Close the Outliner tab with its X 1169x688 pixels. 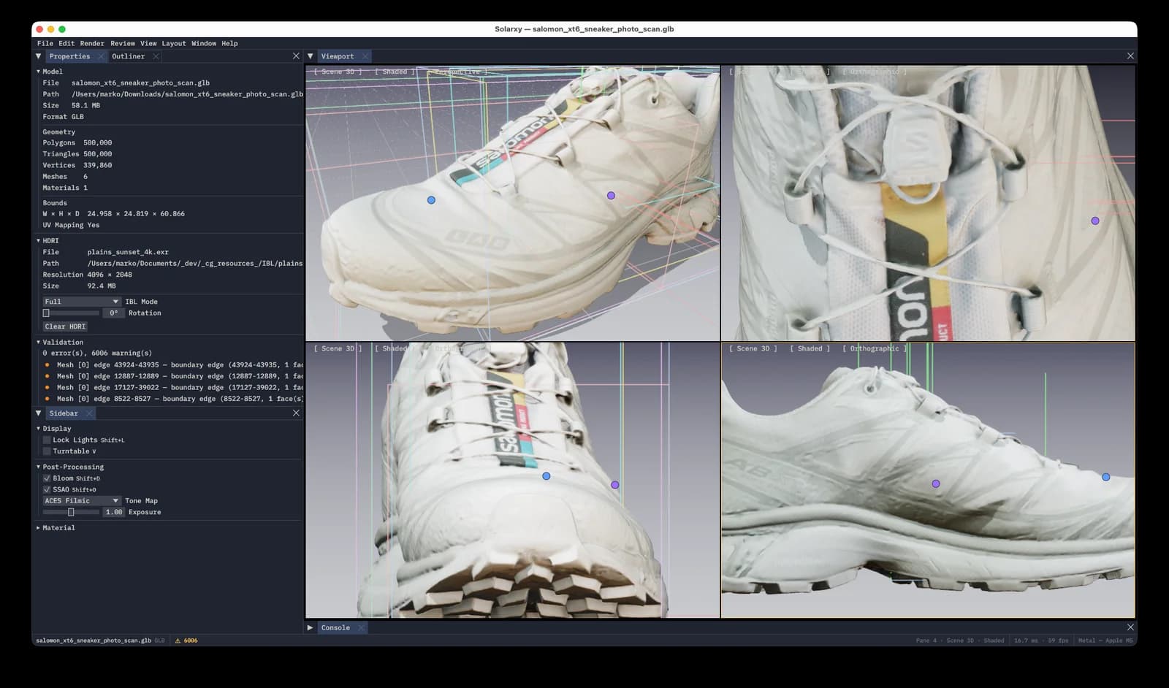[156, 56]
